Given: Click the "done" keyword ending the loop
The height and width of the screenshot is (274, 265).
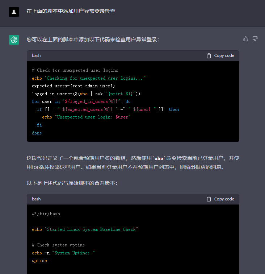Looking at the screenshot, I should [x=37, y=133].
